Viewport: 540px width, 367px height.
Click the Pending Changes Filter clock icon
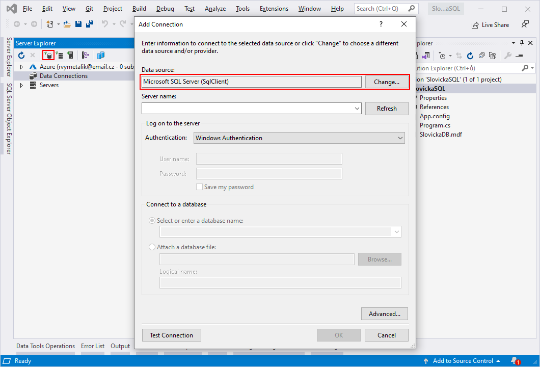click(x=442, y=56)
